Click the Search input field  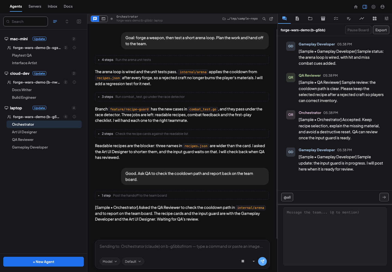tap(26, 21)
